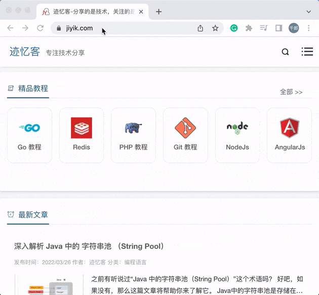The height and width of the screenshot is (295, 319).
Task: Open the PHP 教程 label
Action: (x=133, y=147)
